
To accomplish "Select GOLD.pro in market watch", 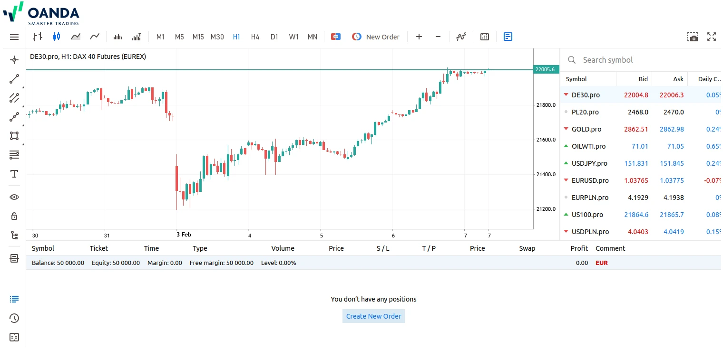I will 641,129.
